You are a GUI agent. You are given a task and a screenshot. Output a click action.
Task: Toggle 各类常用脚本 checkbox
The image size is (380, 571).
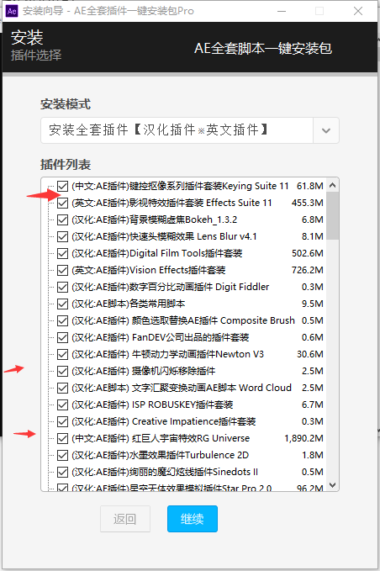tap(62, 304)
